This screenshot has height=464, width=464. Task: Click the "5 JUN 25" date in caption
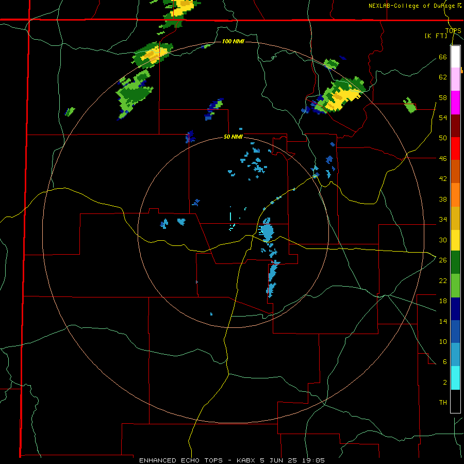279,460
